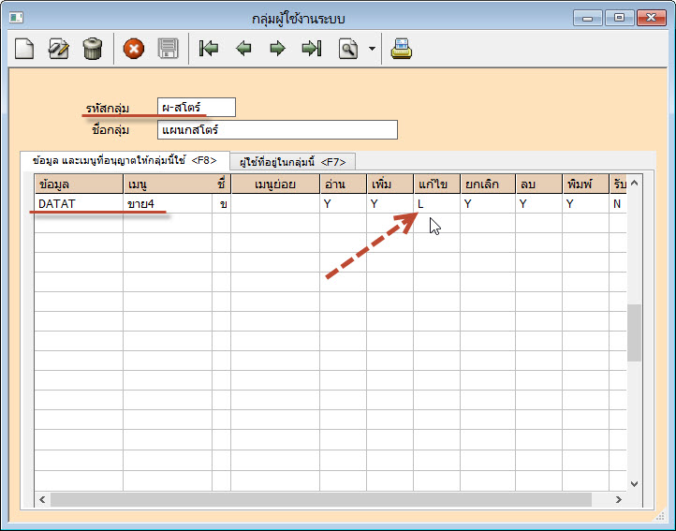Click the DATAT cell in ข้อมูล column
676x531 pixels.
click(78, 203)
